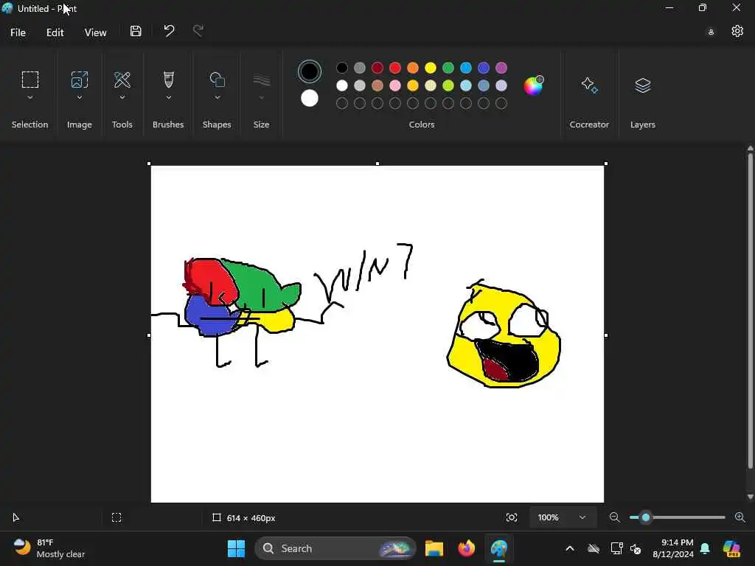
Task: Click the Shapes icon
Action: [x=218, y=80]
